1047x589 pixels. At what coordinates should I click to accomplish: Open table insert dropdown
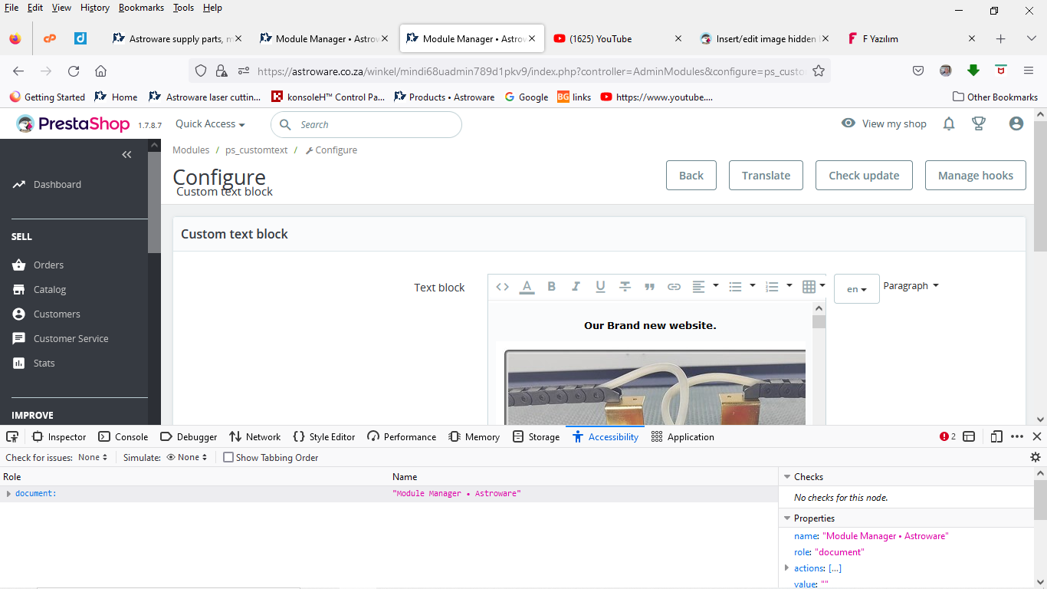click(813, 287)
